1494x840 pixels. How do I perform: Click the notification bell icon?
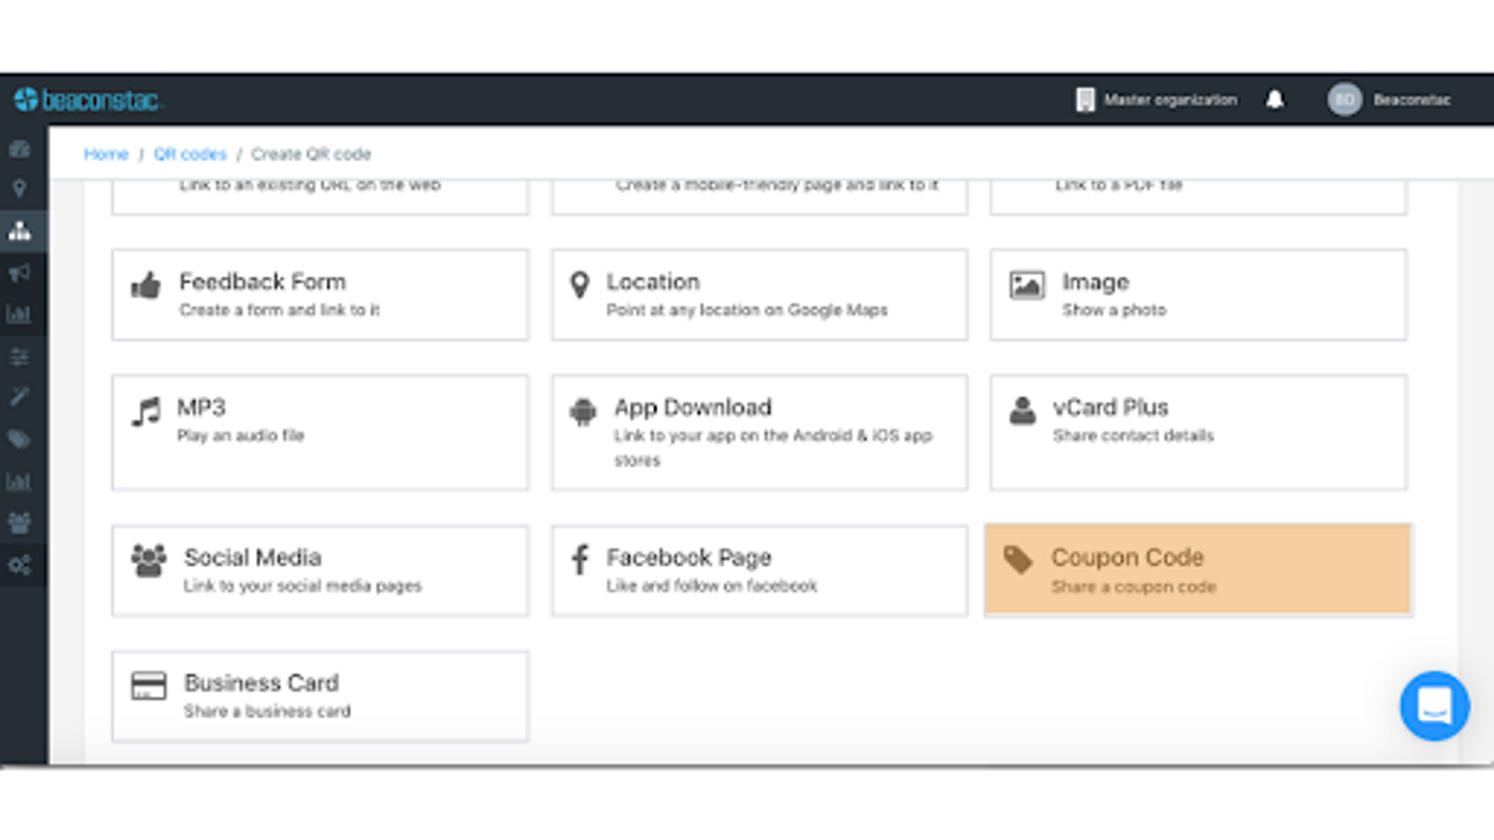[1274, 100]
